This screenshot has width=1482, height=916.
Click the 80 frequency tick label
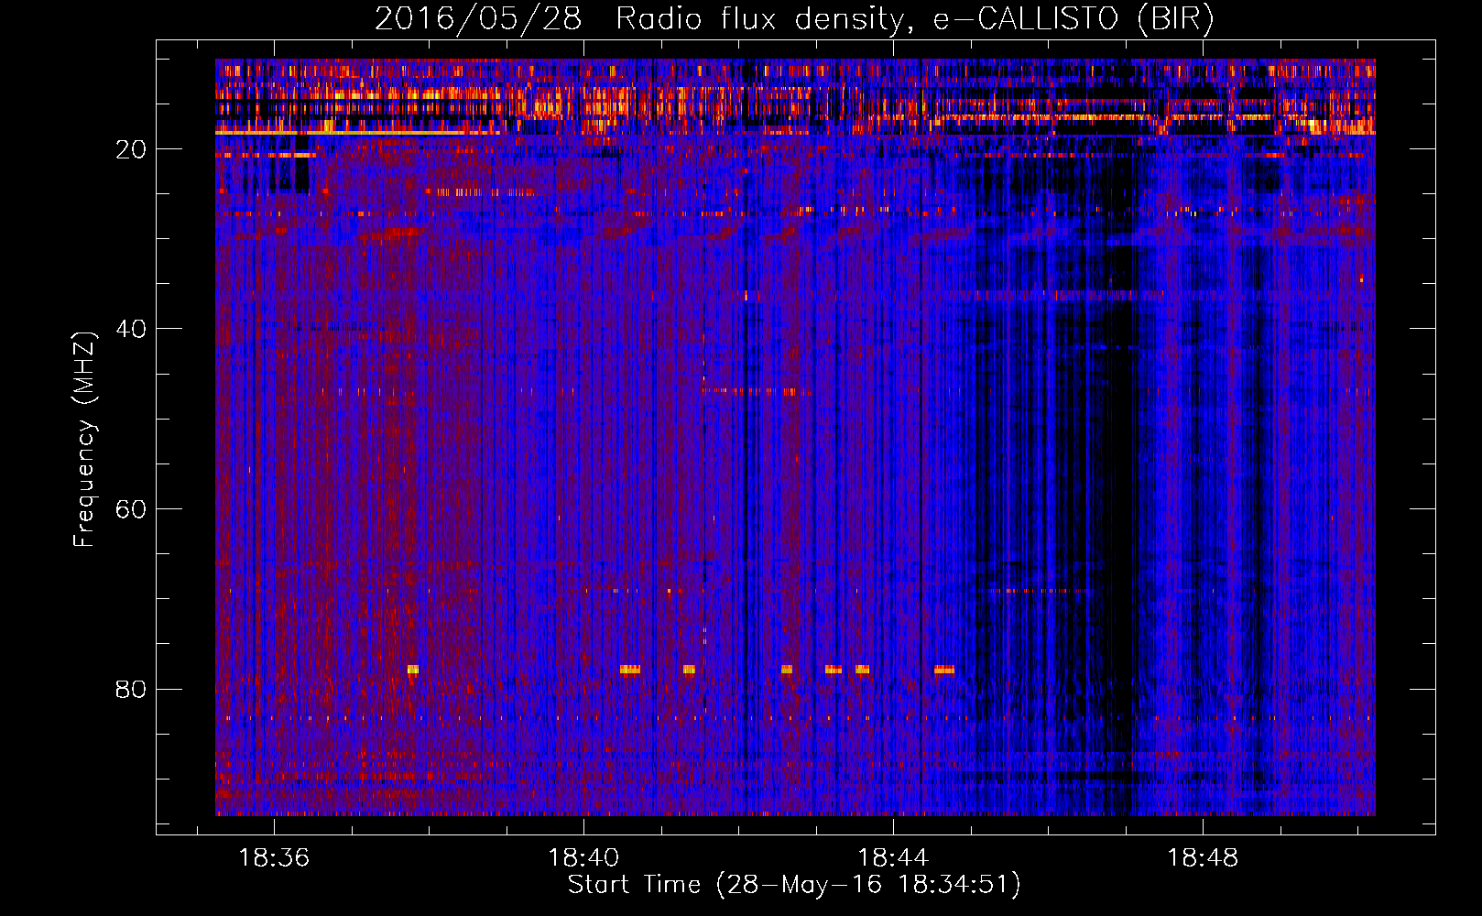pos(131,689)
